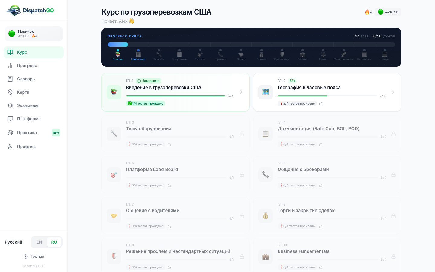The image size is (435, 272).
Task: Click the DispatchGO logo
Action: [x=30, y=11]
